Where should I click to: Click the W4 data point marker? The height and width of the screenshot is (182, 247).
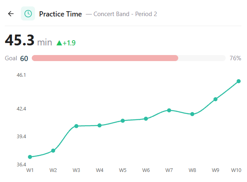(99, 125)
